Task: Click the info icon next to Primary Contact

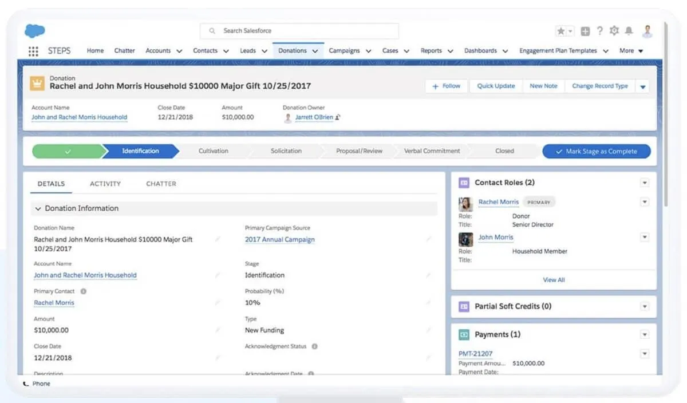Action: point(83,291)
